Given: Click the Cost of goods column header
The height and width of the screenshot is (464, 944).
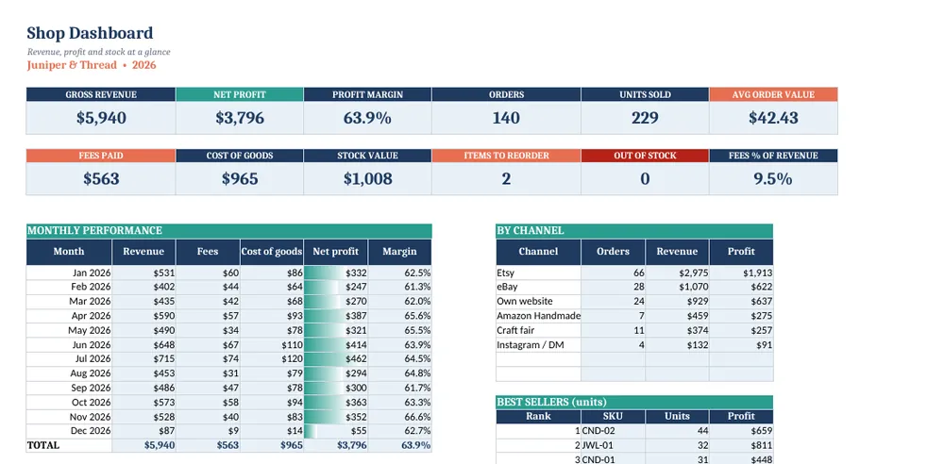Looking at the screenshot, I should pyautogui.click(x=272, y=252).
